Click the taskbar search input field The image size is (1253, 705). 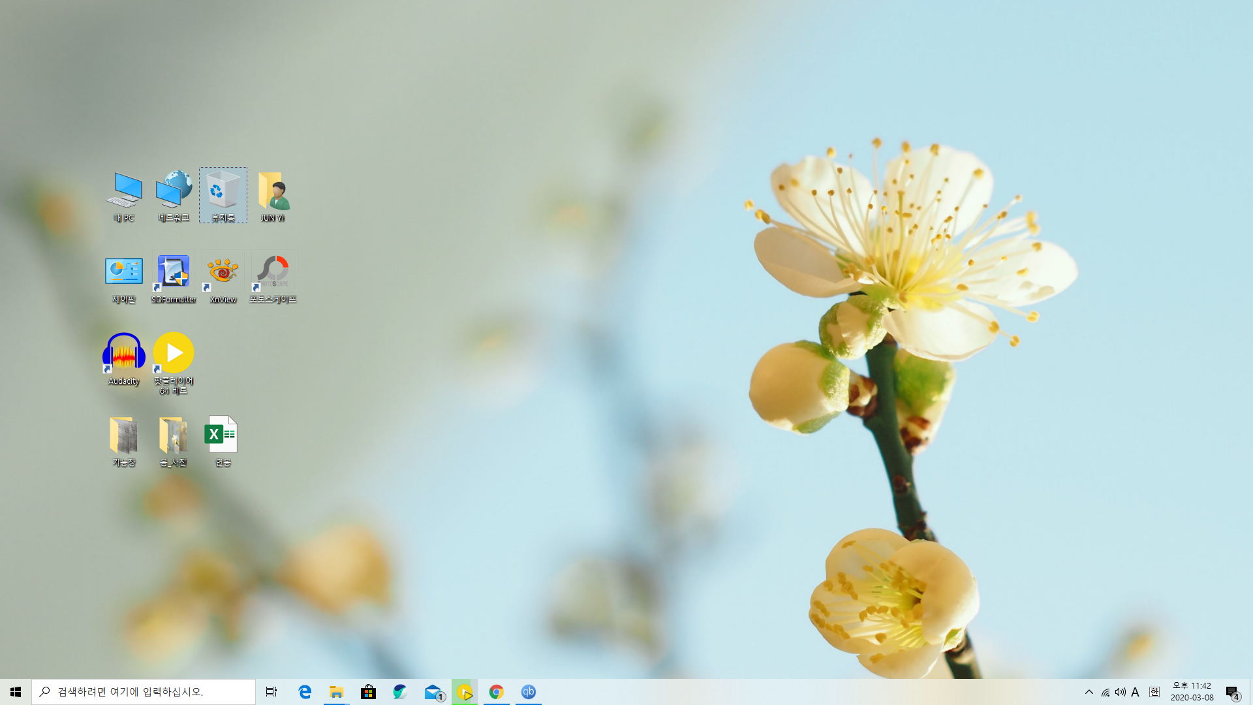point(144,692)
